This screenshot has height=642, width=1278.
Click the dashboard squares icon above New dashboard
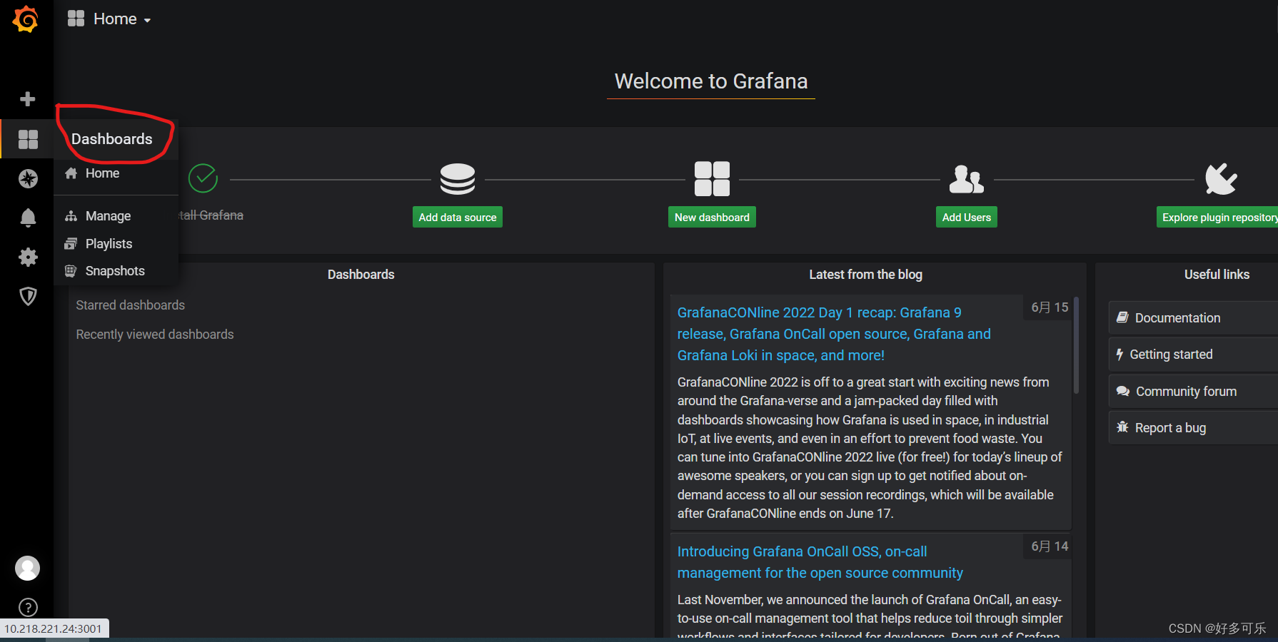point(712,178)
